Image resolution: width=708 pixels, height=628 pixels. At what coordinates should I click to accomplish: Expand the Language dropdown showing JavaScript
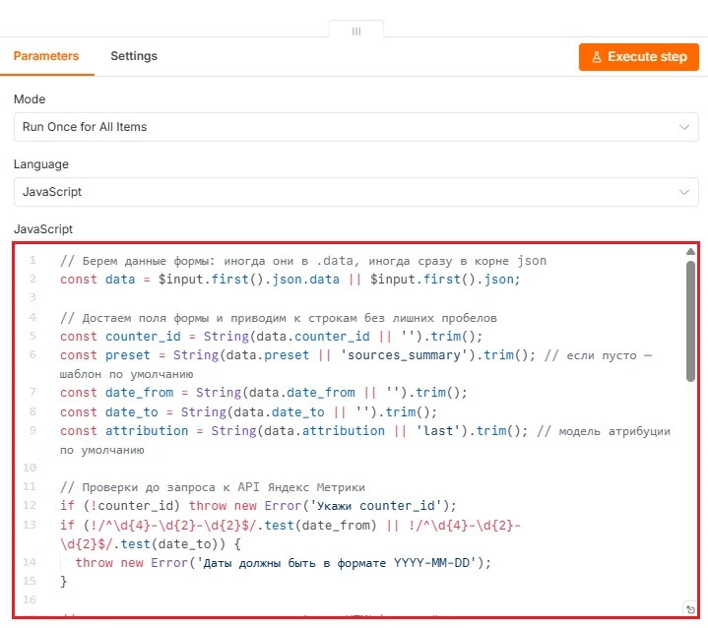coord(355,192)
